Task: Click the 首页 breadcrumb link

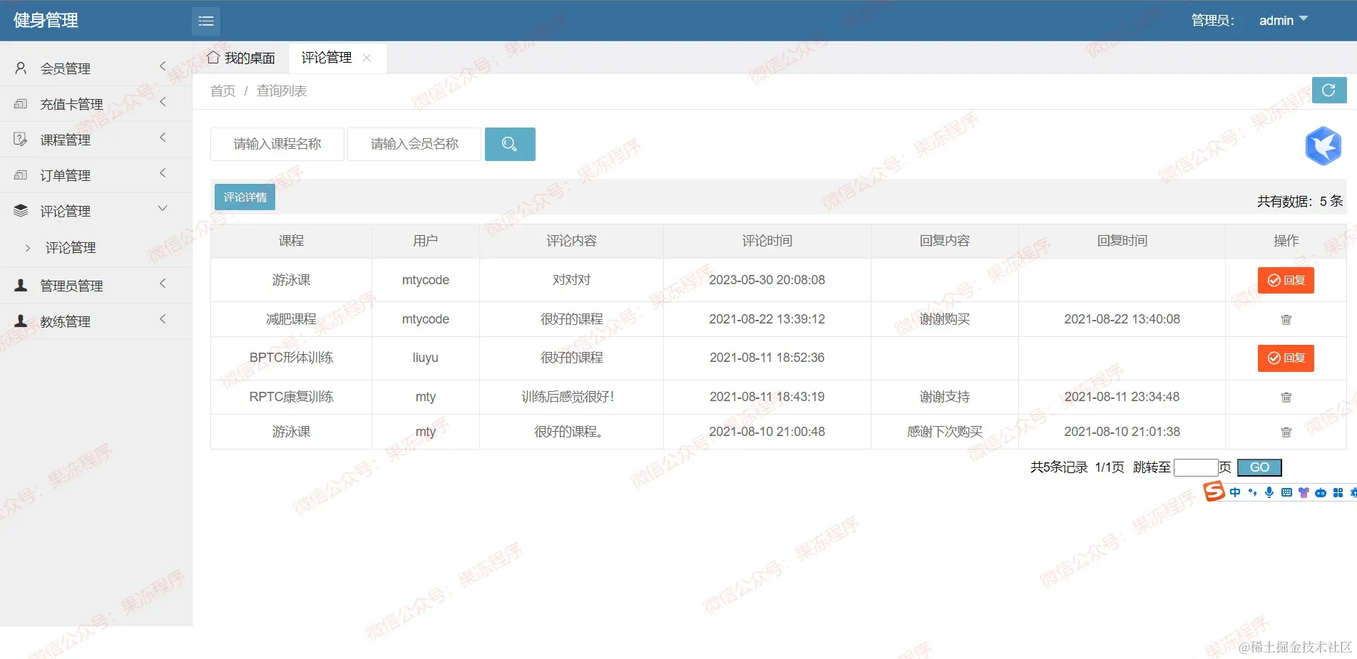Action: (223, 90)
